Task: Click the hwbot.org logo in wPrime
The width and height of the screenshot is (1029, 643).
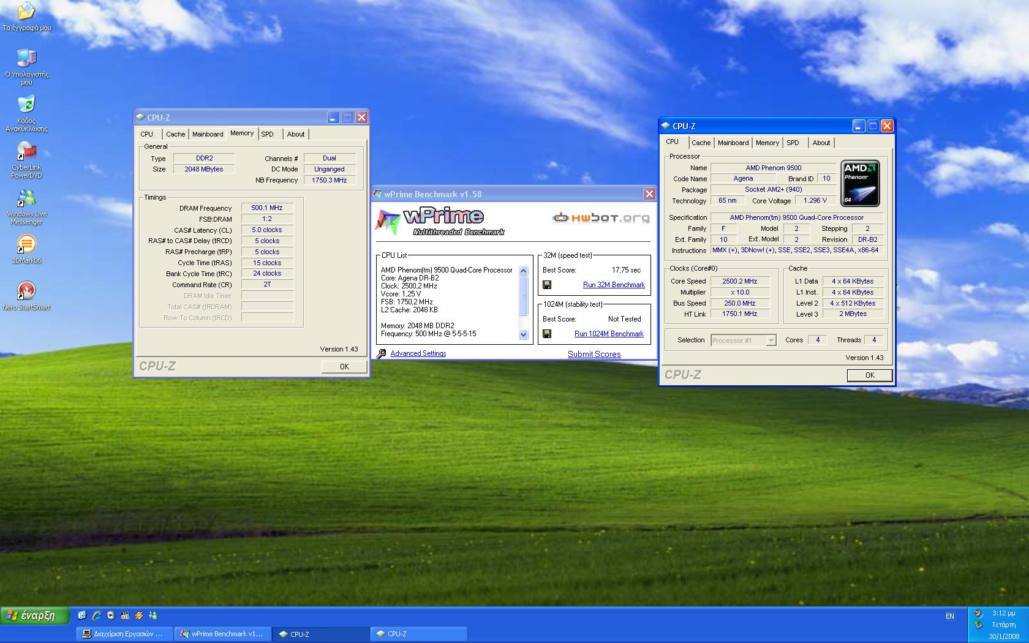Action: pyautogui.click(x=600, y=217)
